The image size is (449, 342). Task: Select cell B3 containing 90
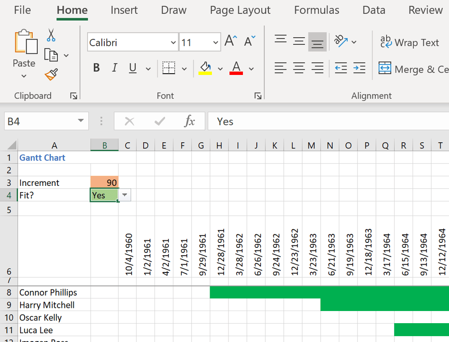[104, 182]
